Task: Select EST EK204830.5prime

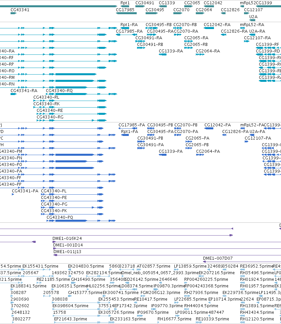Action: point(86,266)
